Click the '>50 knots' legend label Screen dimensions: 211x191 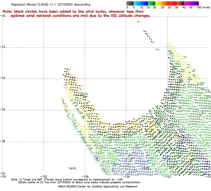203,7
